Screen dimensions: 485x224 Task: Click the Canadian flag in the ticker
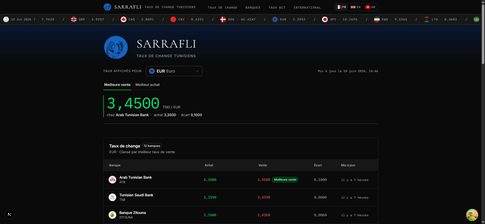(x=124, y=19)
